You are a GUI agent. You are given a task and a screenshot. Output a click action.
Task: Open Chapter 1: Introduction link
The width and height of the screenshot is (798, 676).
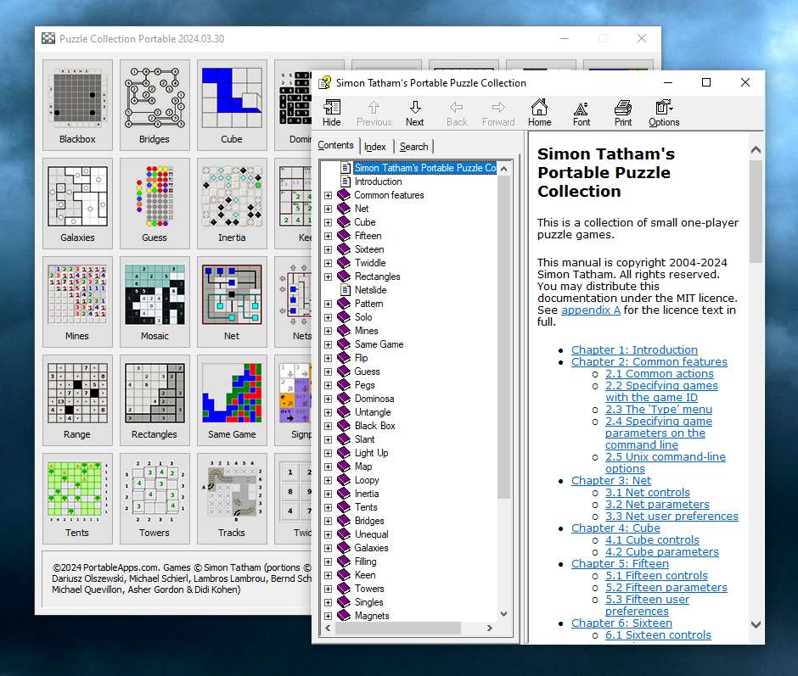[634, 350]
